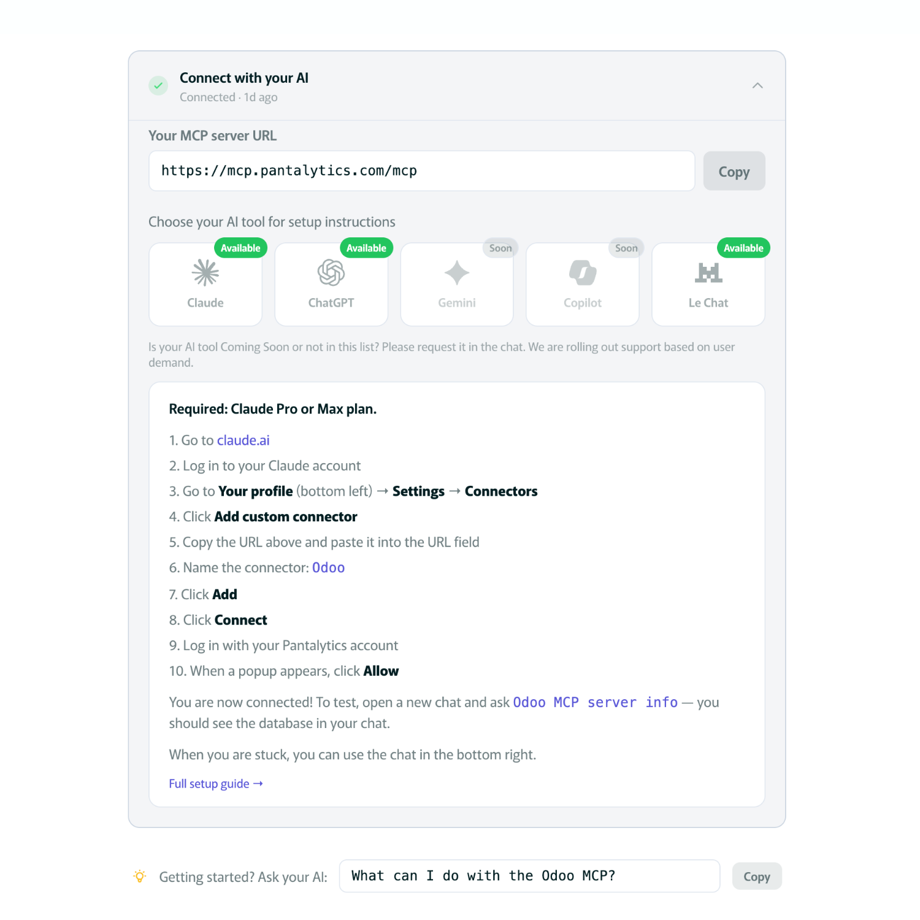The image size is (920, 920).
Task: Collapse the Connect with your AI panel
Action: (757, 86)
